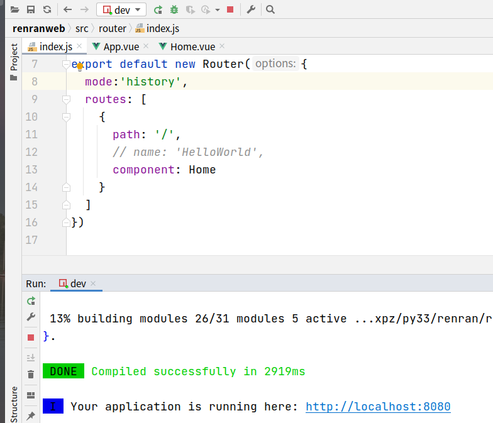
Task: Collapse the fold marker at line 7
Action: click(x=66, y=64)
